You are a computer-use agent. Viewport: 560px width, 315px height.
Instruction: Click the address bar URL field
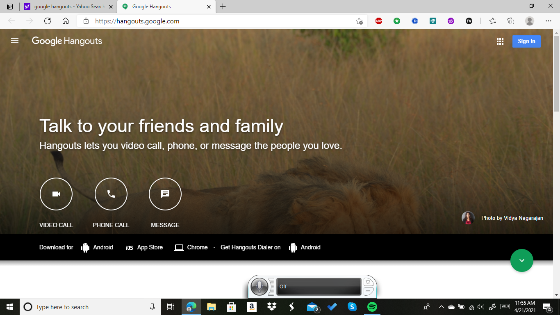point(222,21)
